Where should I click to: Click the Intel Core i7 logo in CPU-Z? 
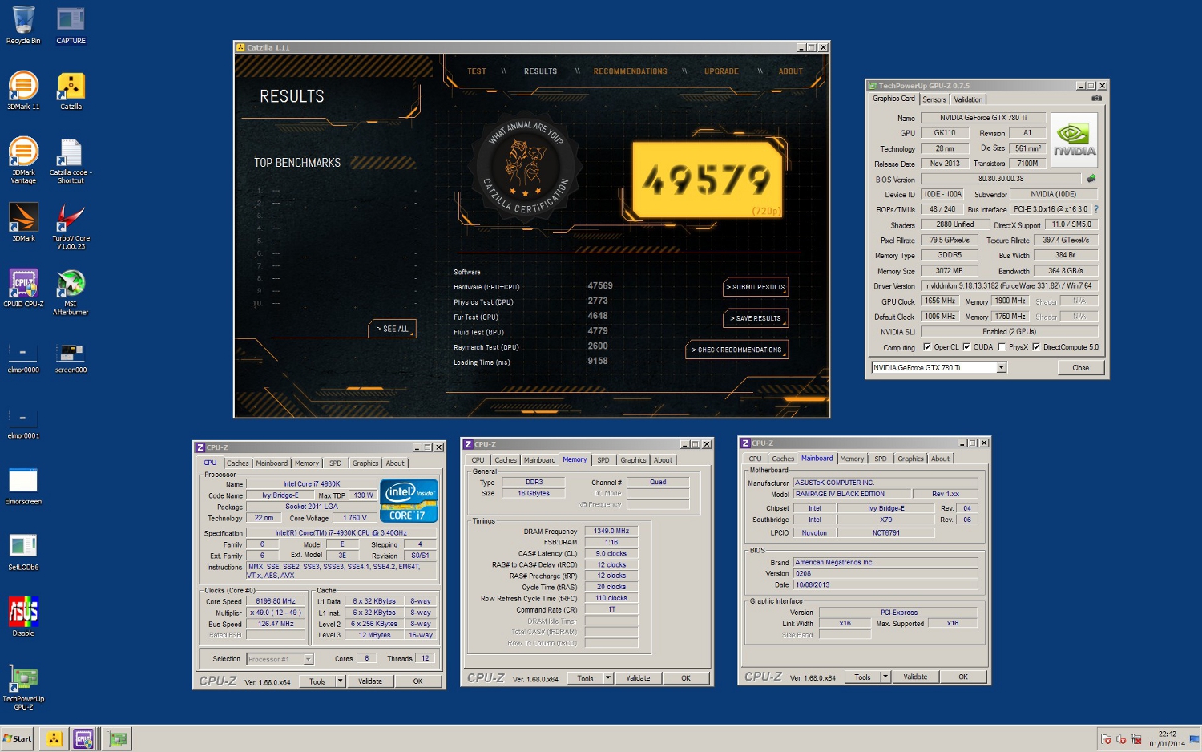[409, 501]
